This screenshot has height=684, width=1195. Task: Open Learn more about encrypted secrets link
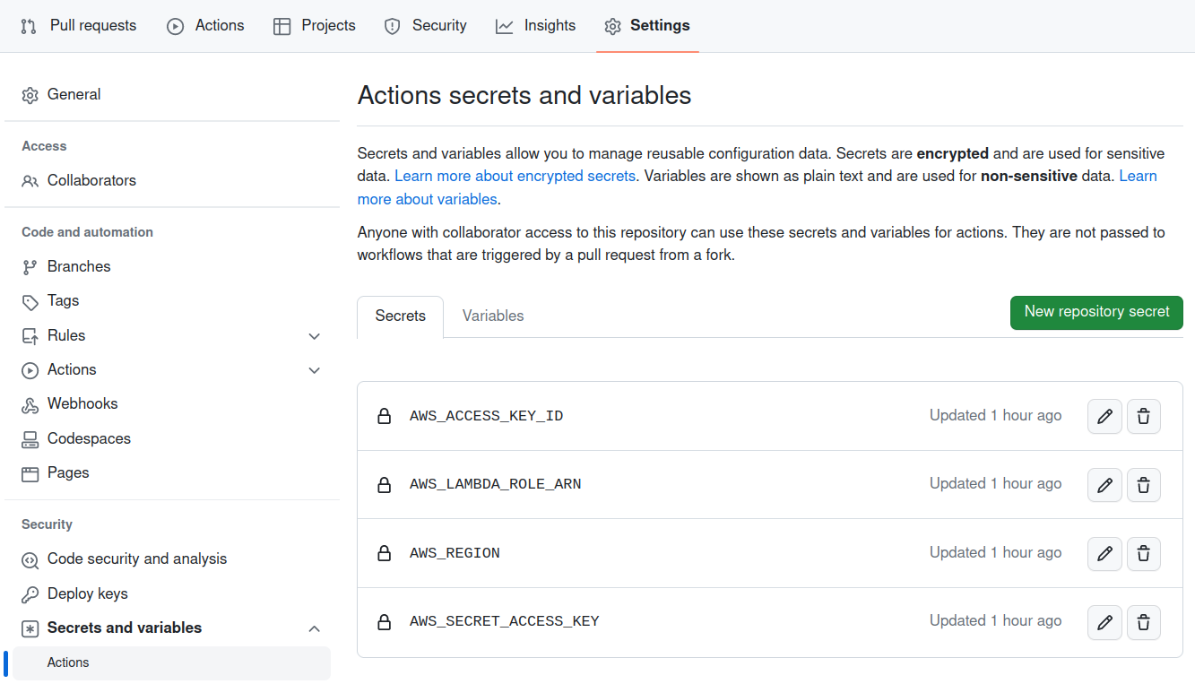coord(515,176)
